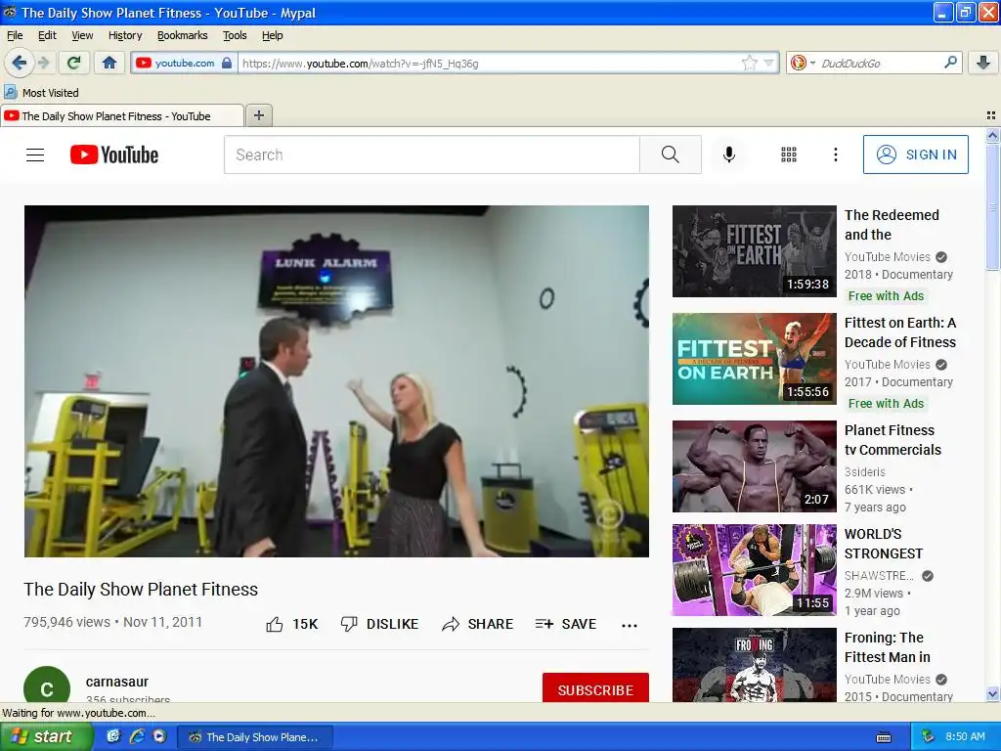
Task: Open the Most Visited bookmarks folder
Action: [x=41, y=93]
